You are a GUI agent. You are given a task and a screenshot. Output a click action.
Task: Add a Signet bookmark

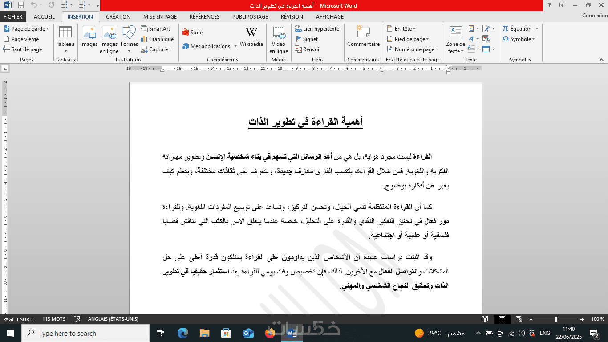[306, 39]
